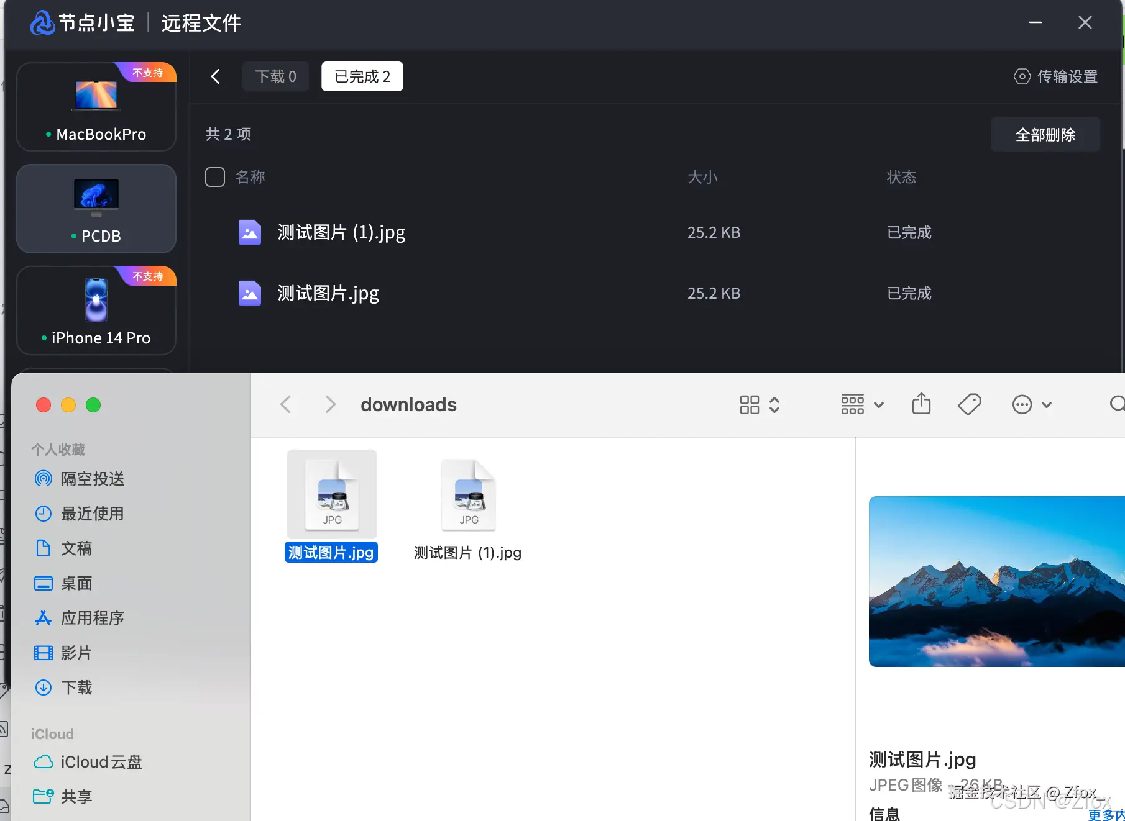This screenshot has height=821, width=1125.
Task: Select the iPhone 14 Pro device
Action: point(96,311)
